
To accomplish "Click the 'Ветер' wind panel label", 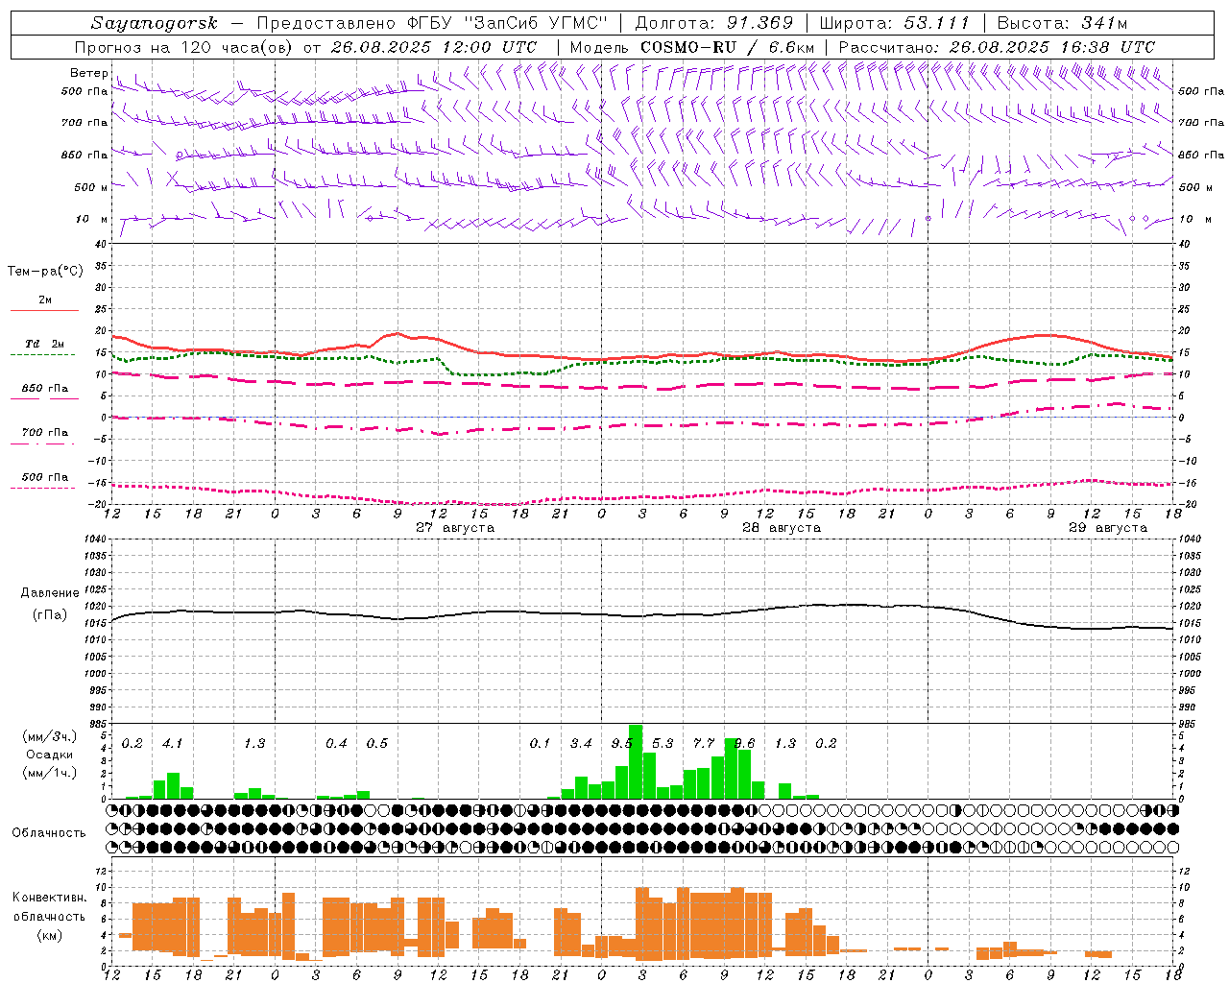I will coord(88,73).
